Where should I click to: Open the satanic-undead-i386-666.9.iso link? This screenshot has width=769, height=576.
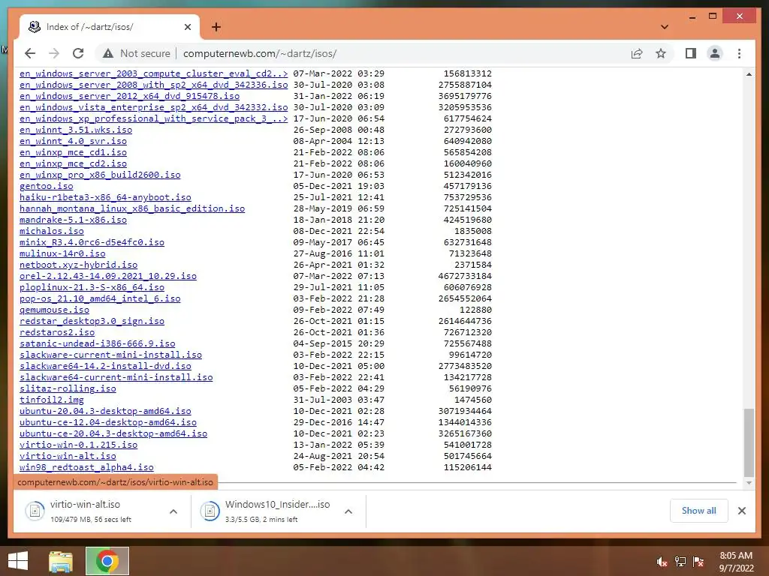pyautogui.click(x=97, y=343)
